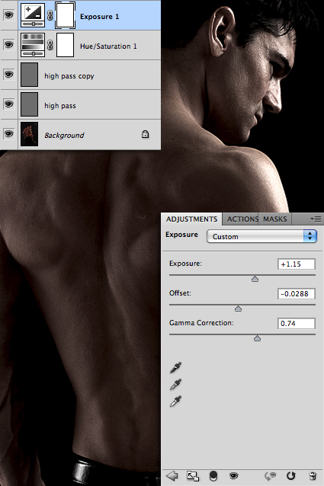The width and height of the screenshot is (324, 486).
Task: Select the white point eyedropper
Action: click(x=176, y=401)
